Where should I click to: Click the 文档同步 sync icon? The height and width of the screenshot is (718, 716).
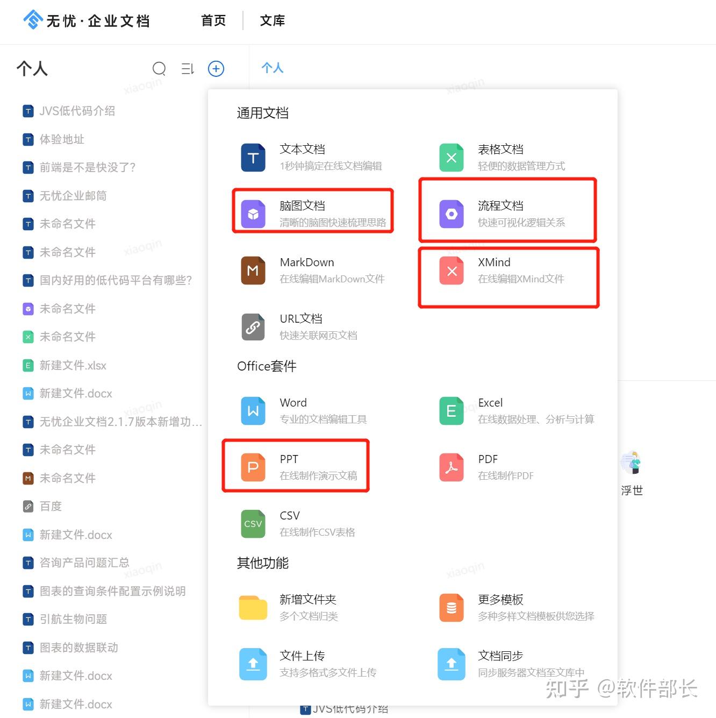tap(452, 664)
